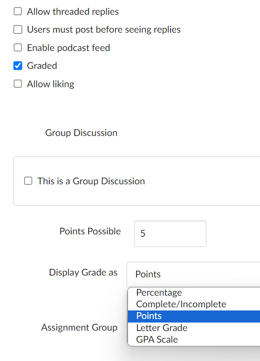260x361 pixels.
Task: Open the Display Grade as dropdown
Action: pyautogui.click(x=193, y=274)
